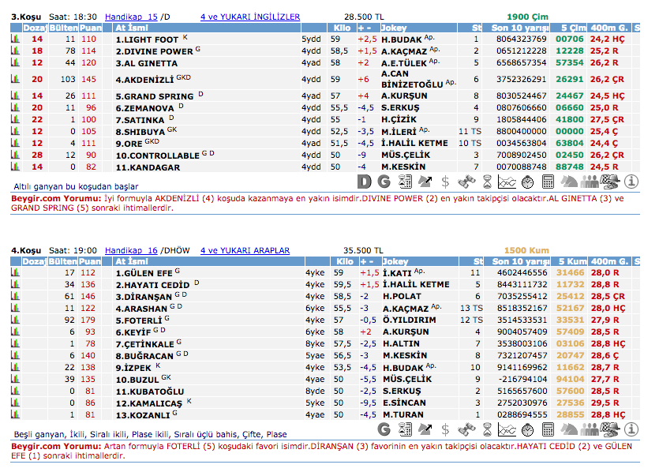Click the 4 ve YUKARI ARAPLAR link
Image resolution: width=659 pixels, height=472 pixels.
pos(245,250)
